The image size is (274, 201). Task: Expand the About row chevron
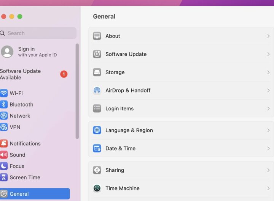[268, 36]
